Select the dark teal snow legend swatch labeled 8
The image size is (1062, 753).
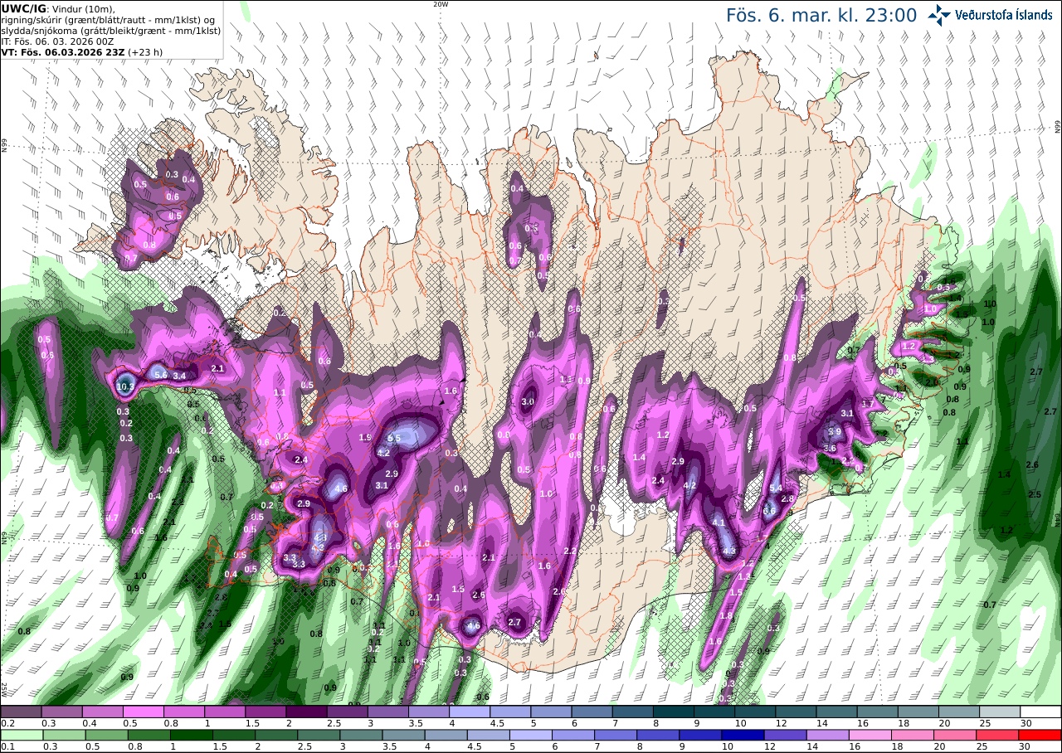673,712
